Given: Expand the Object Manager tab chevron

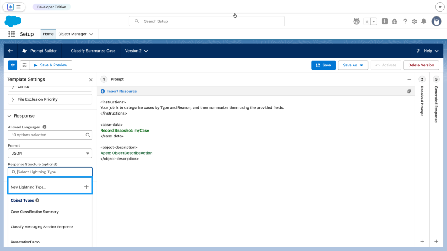Looking at the screenshot, I should tap(91, 34).
